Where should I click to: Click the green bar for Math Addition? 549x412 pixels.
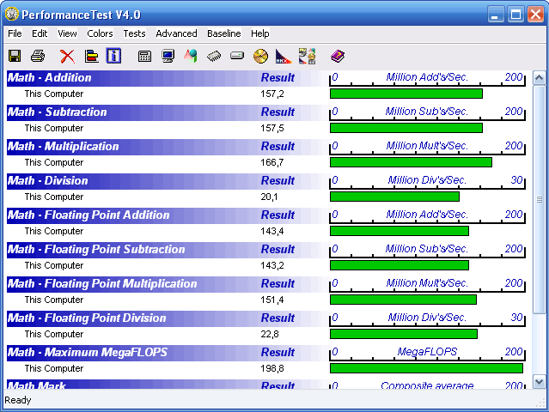406,94
